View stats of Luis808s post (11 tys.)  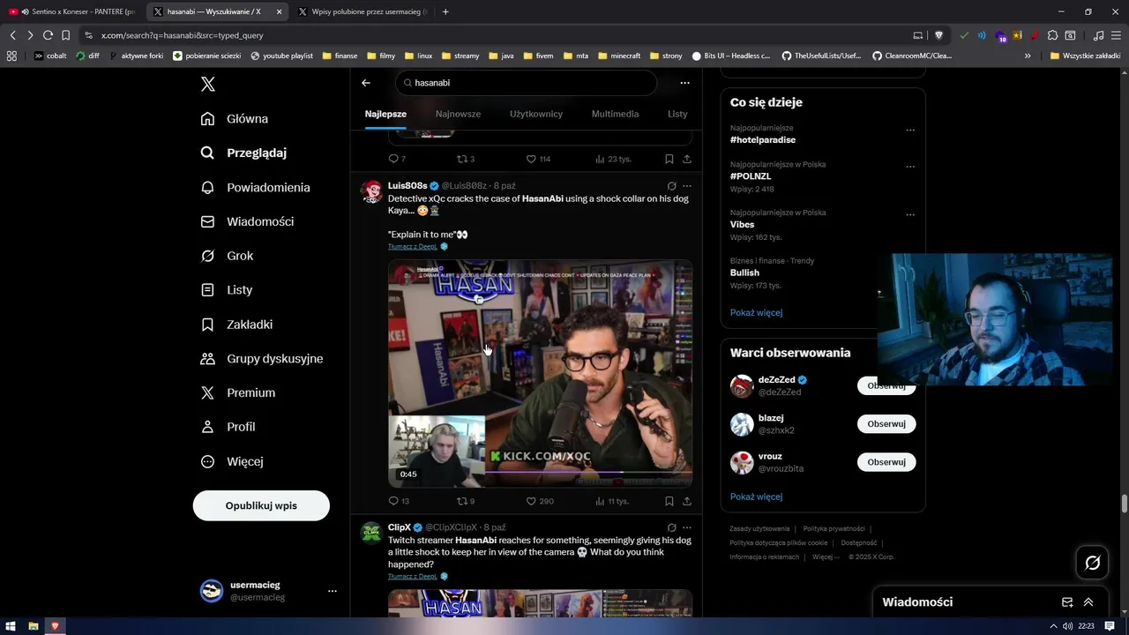point(611,501)
